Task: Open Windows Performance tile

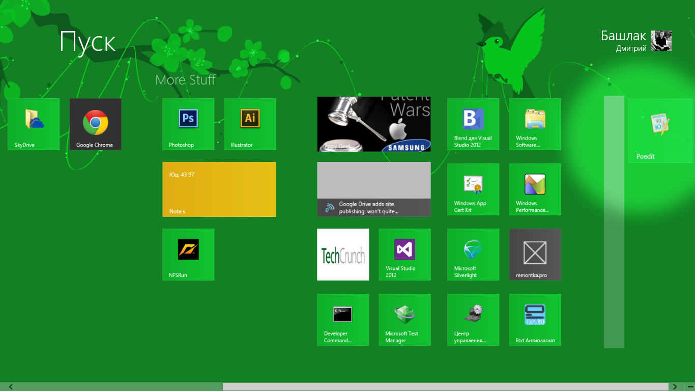Action: pos(535,189)
